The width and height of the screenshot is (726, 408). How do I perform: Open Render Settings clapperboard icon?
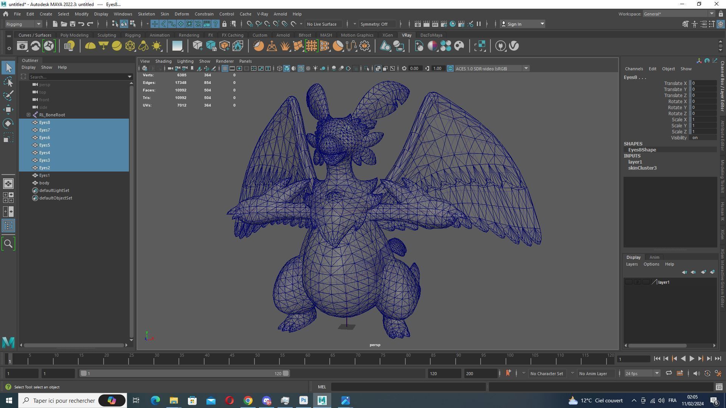(444, 24)
